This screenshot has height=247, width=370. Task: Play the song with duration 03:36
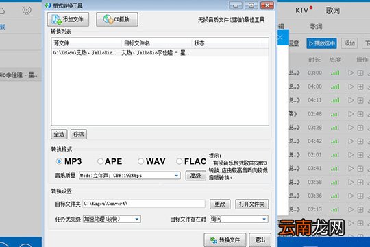tap(351, 196)
